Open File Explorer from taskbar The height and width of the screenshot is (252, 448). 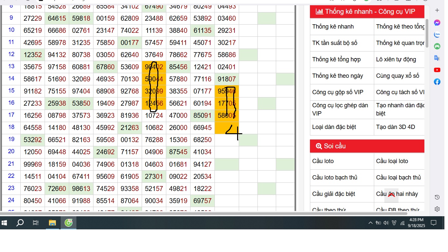click(52, 223)
